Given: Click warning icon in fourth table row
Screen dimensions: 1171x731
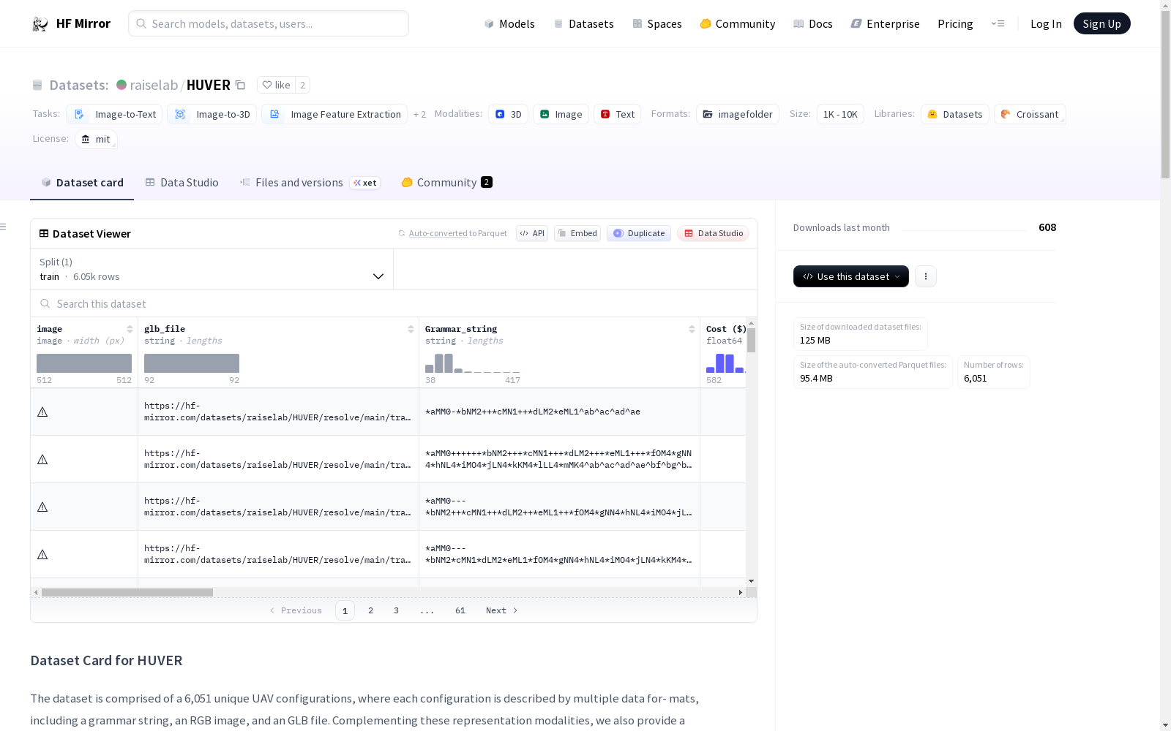Looking at the screenshot, I should click(42, 554).
